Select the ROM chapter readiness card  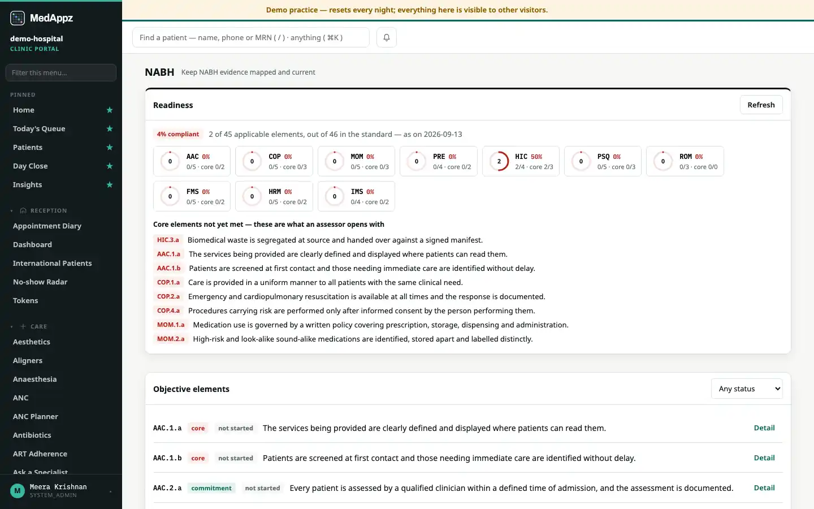[x=685, y=161]
